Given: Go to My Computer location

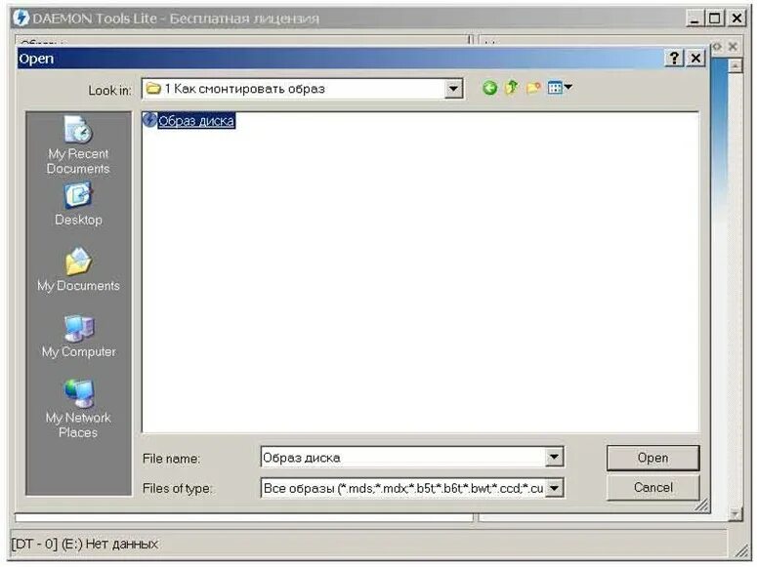Looking at the screenshot, I should tap(78, 337).
